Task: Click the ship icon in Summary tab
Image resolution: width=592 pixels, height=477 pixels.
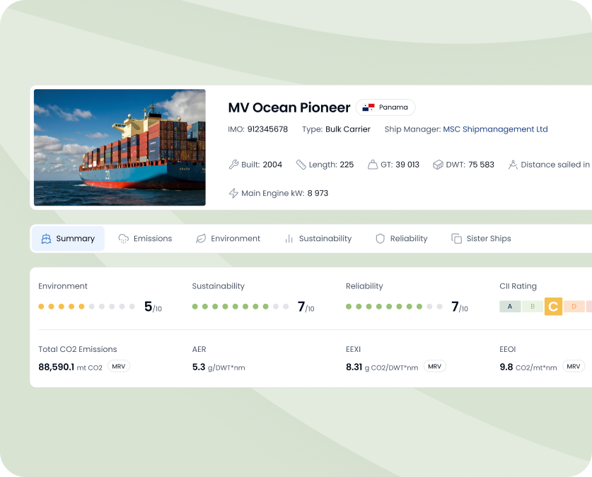Action: click(46, 239)
